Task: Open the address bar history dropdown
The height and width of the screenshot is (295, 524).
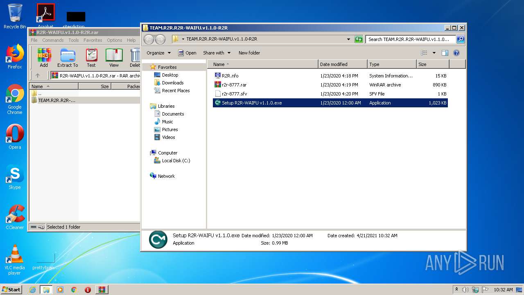Action: [x=348, y=39]
